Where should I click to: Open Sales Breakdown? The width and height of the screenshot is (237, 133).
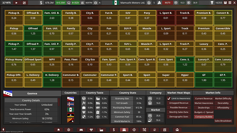click(223, 121)
